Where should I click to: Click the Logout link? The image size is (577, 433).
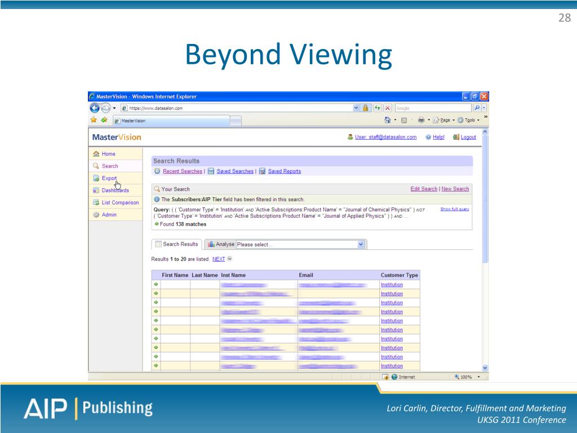click(468, 137)
